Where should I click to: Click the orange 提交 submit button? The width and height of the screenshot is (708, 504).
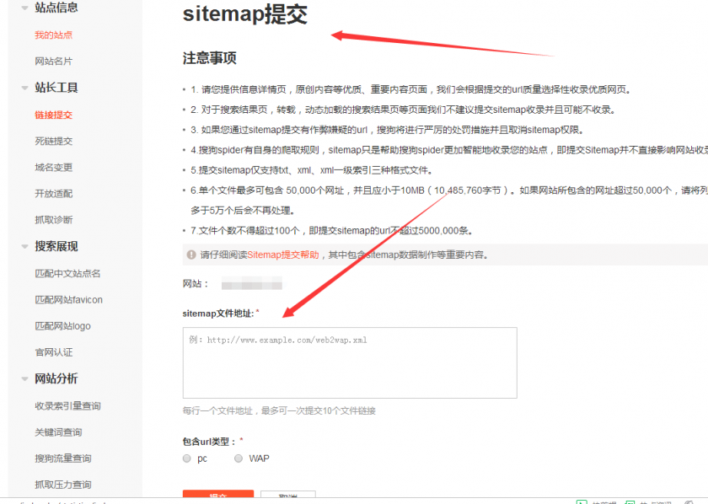click(217, 496)
